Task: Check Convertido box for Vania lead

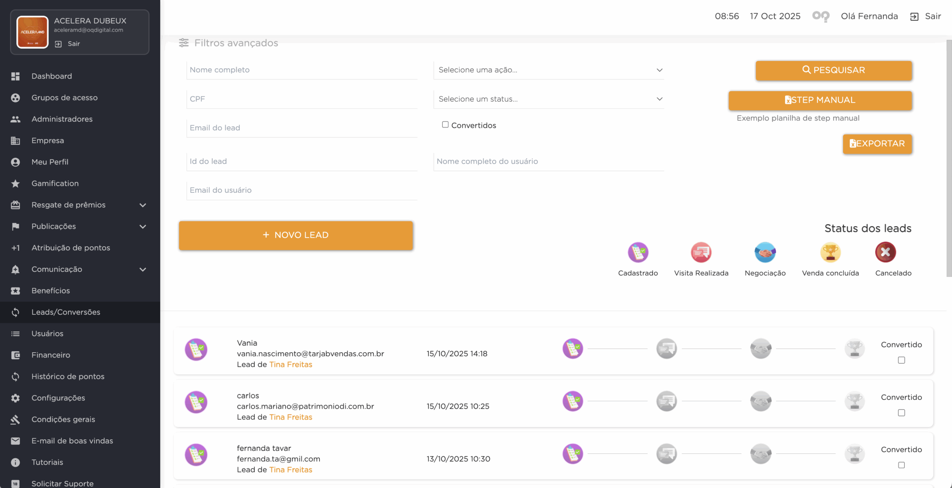Action: [901, 360]
